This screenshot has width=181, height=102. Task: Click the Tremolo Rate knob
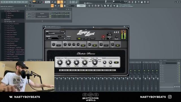105,63
